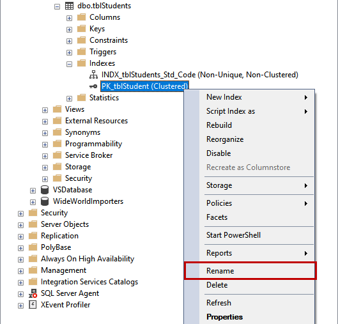This screenshot has height=324, width=338.
Task: Choose Refresh from the context menu
Action: (250, 303)
